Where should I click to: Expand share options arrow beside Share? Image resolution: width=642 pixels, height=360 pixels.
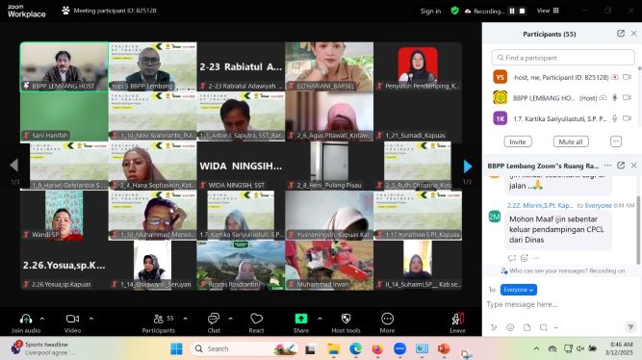[x=320, y=319]
